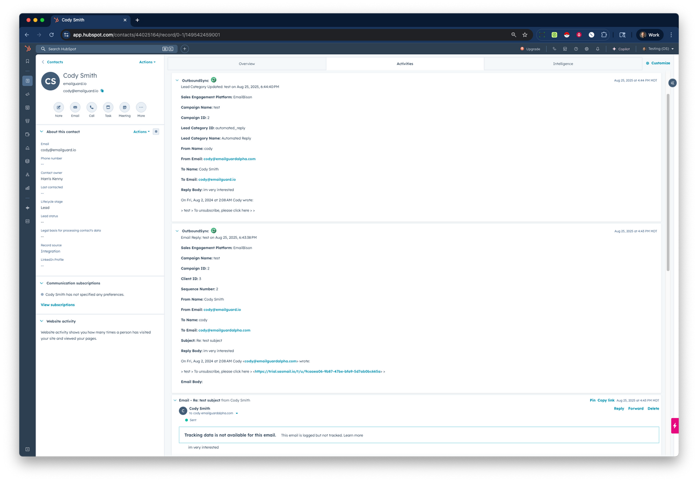698x482 pixels.
Task: Switch to the Overview tab
Action: (246, 63)
